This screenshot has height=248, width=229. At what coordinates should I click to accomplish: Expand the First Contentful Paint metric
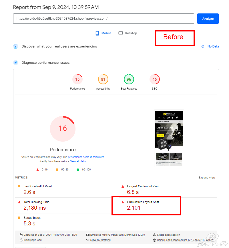tap(37, 186)
